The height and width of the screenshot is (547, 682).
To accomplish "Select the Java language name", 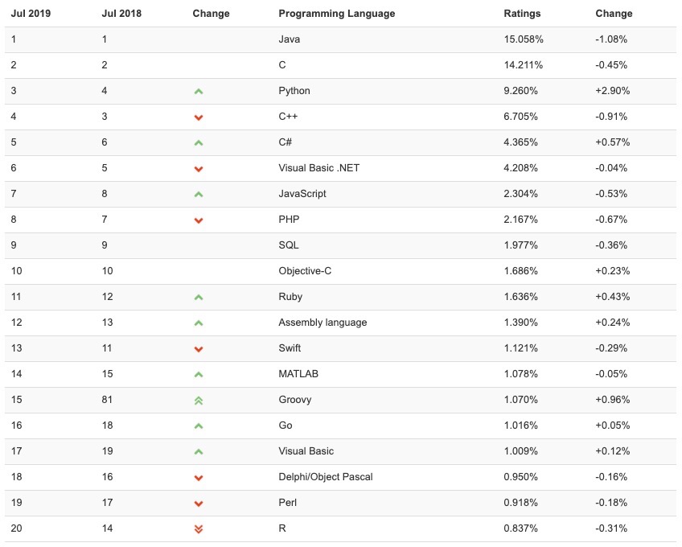I will pyautogui.click(x=290, y=39).
